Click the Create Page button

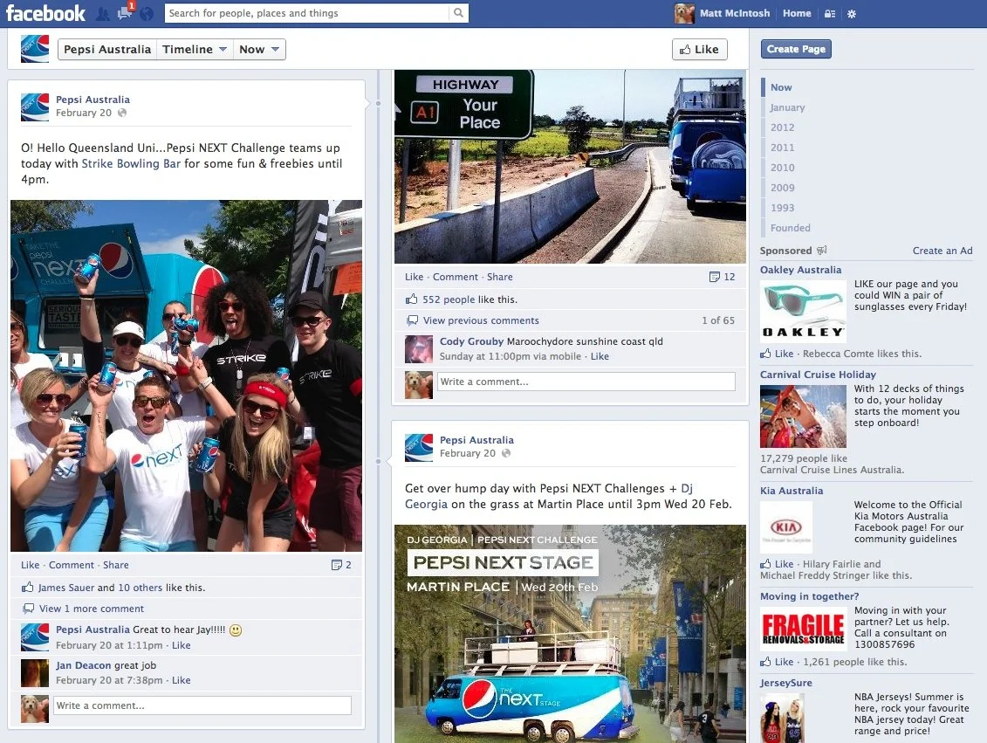point(796,49)
